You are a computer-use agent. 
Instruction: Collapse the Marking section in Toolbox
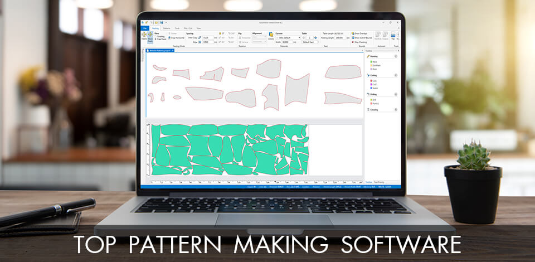pos(396,56)
